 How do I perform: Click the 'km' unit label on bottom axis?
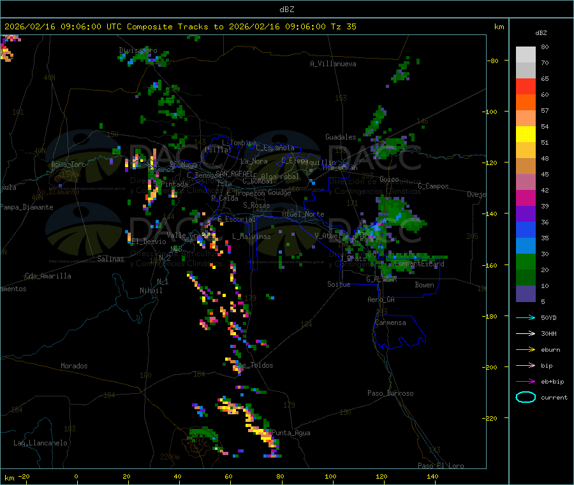[x=9, y=478]
